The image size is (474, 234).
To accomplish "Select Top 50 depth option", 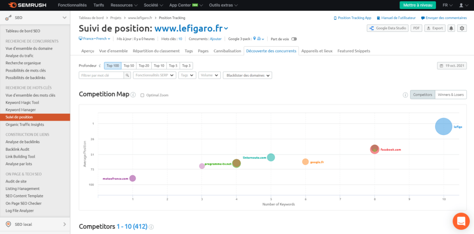I will (129, 66).
